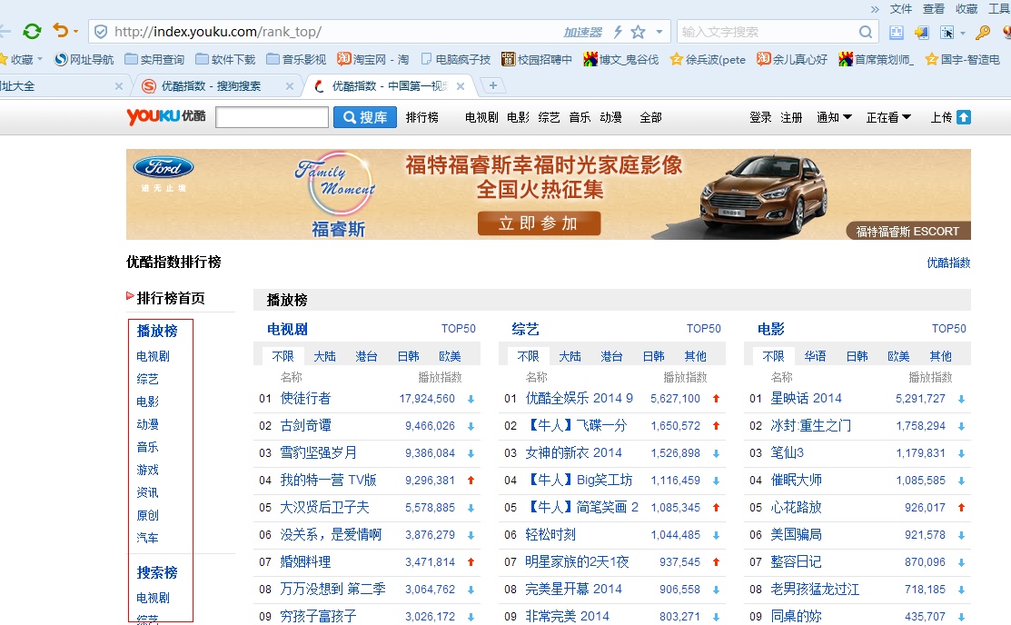Select 大陆 filter tab under 电视剧

coord(324,356)
